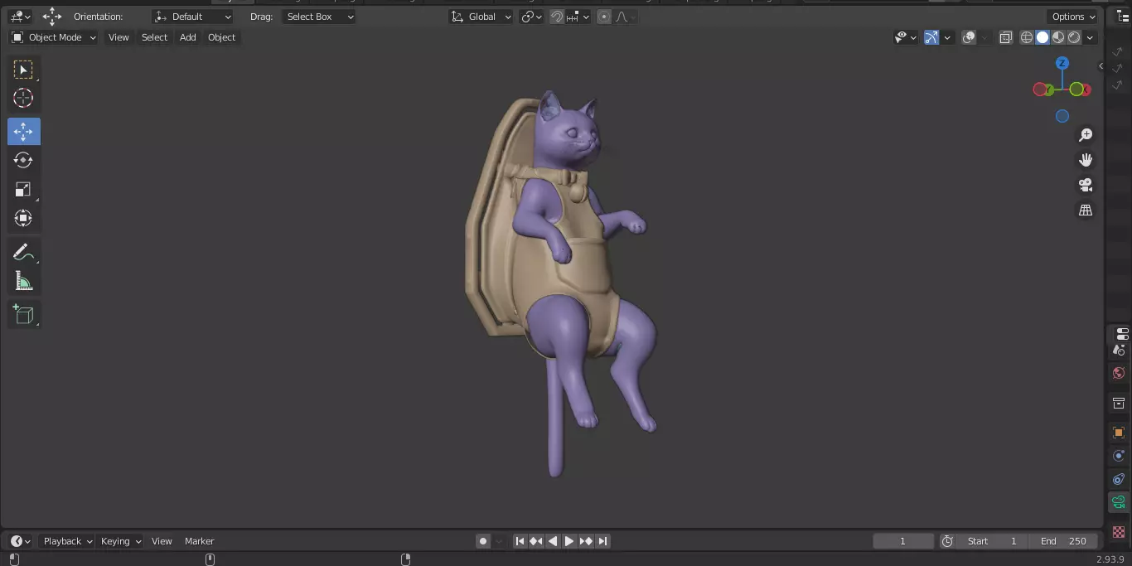This screenshot has width=1132, height=566.
Task: Toggle camera view icon
Action: tap(1086, 185)
